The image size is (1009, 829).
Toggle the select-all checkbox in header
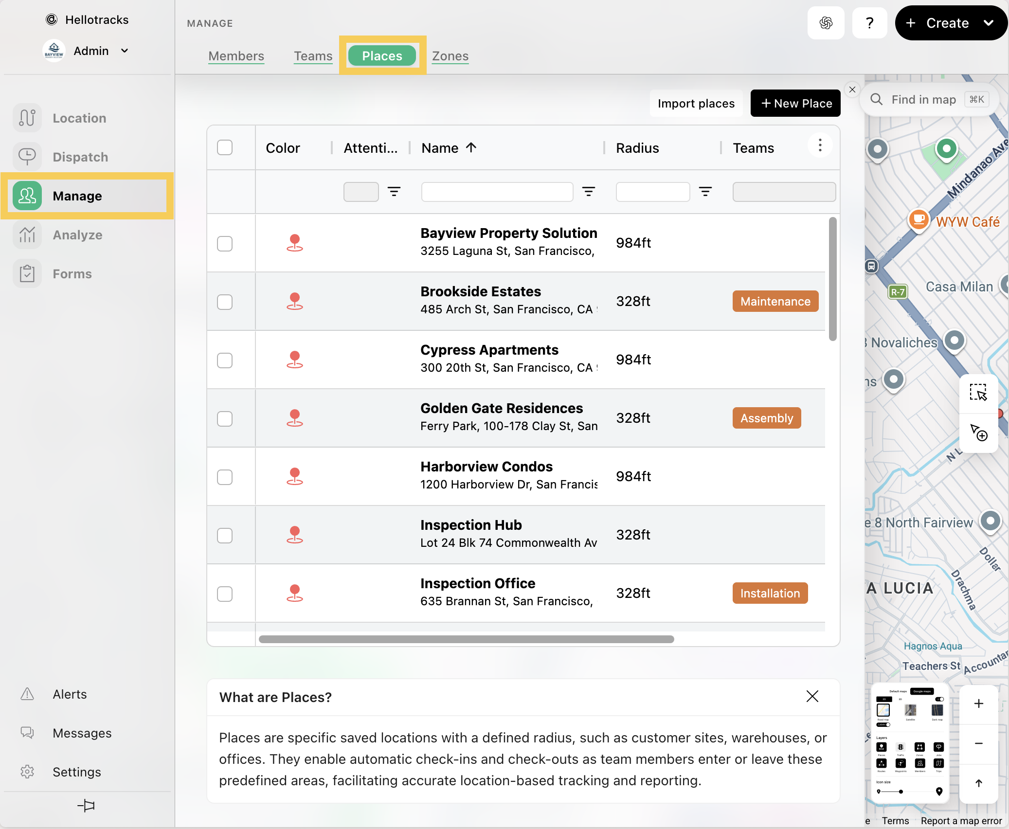(x=225, y=147)
